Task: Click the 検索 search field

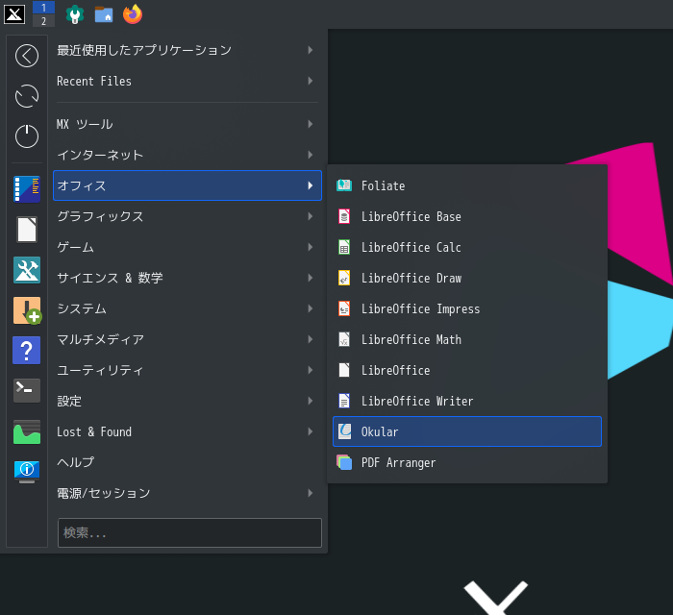Action: (189, 532)
